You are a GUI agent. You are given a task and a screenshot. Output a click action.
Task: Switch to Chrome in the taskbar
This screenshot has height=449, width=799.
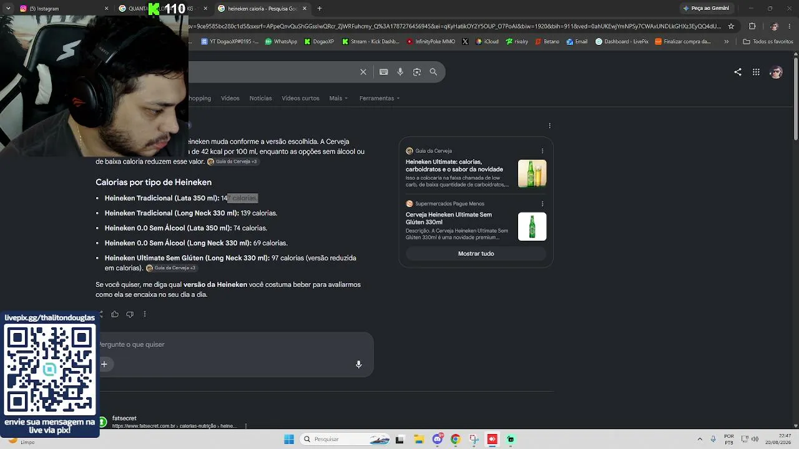point(456,439)
